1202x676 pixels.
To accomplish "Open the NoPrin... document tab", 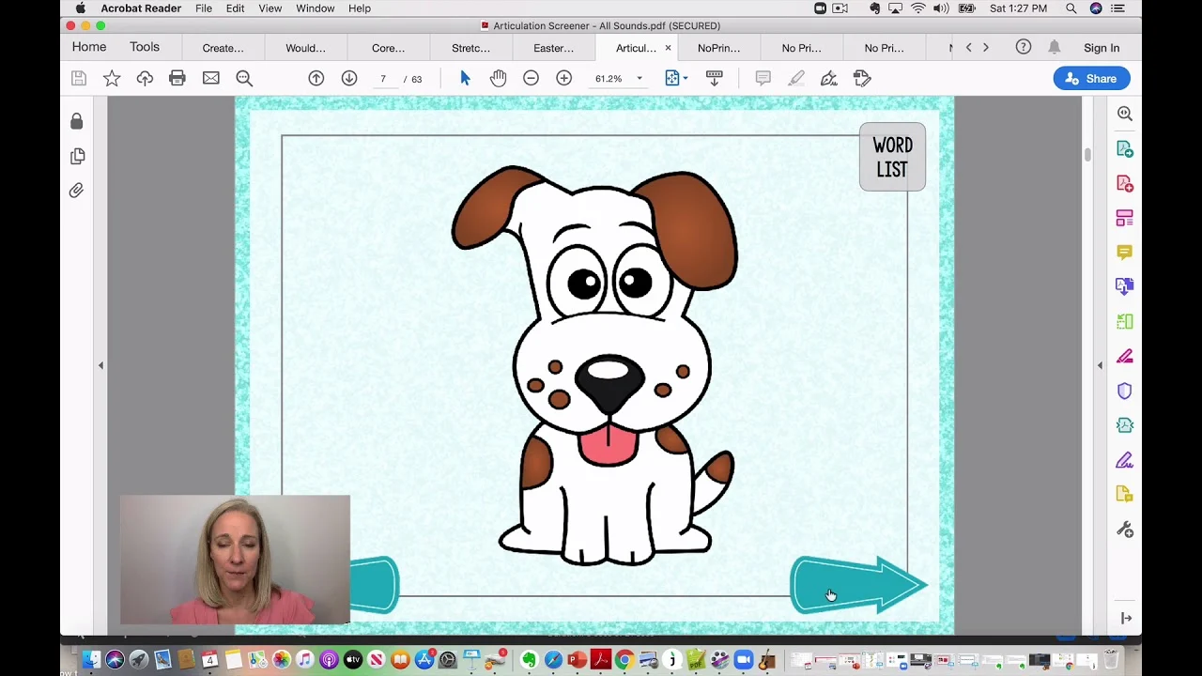I will 718,48.
